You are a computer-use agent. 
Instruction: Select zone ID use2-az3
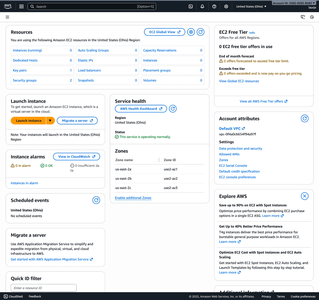(x=171, y=188)
